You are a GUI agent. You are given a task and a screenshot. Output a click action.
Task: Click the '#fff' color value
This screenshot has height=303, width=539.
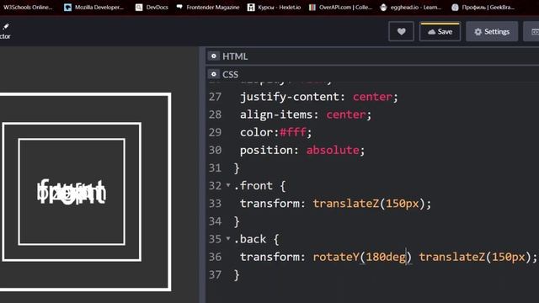pos(293,132)
